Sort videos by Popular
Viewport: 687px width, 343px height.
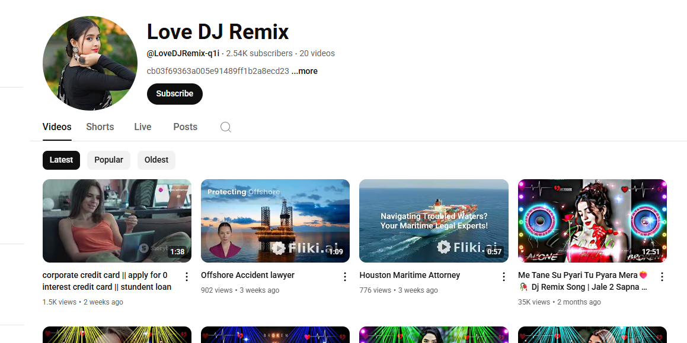coord(108,160)
